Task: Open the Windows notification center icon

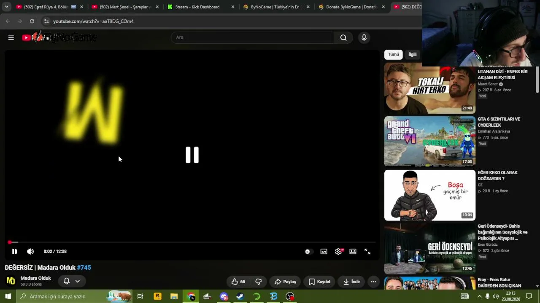Action: [x=529, y=296]
